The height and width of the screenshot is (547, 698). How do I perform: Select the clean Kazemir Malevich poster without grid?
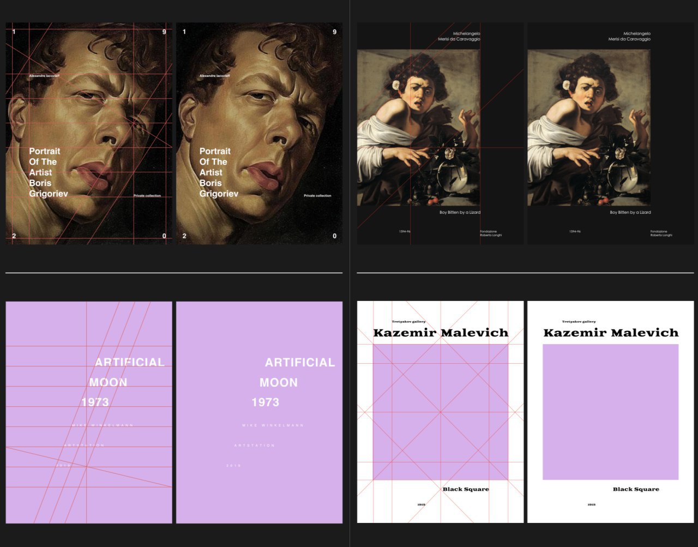click(611, 412)
